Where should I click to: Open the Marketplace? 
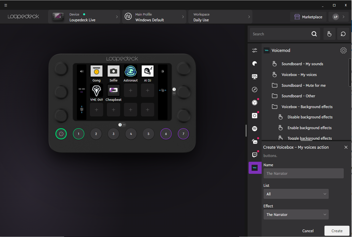click(x=308, y=17)
